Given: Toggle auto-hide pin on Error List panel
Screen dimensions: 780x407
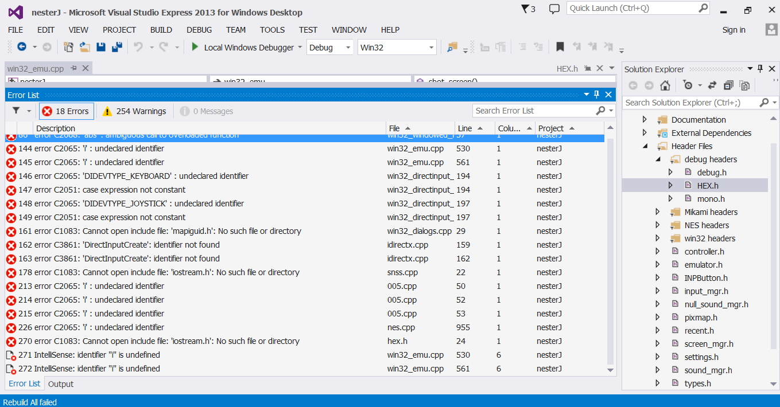Looking at the screenshot, I should (596, 95).
